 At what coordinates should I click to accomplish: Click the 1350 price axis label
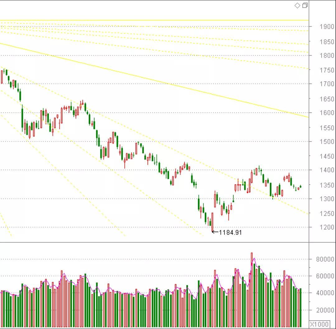click(327, 185)
